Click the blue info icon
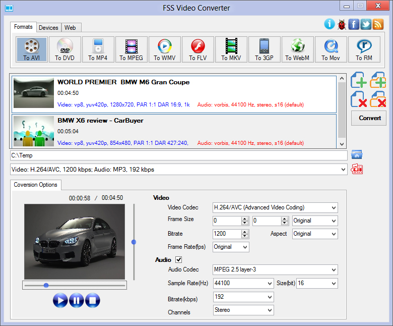The height and width of the screenshot is (326, 393). pyautogui.click(x=330, y=24)
